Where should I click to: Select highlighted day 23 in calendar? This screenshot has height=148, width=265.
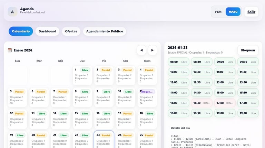tap(104, 140)
